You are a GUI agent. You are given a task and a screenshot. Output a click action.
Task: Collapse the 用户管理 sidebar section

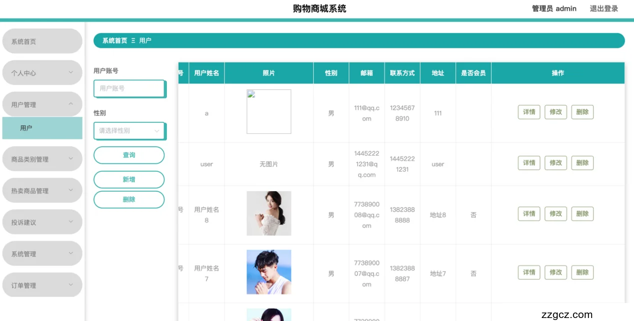pos(42,104)
